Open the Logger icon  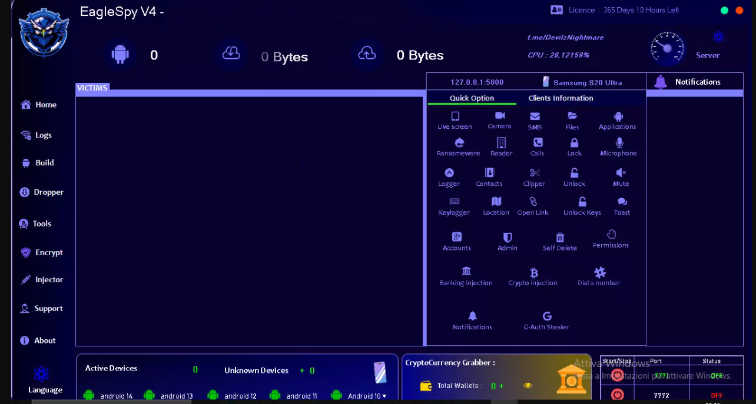[449, 173]
